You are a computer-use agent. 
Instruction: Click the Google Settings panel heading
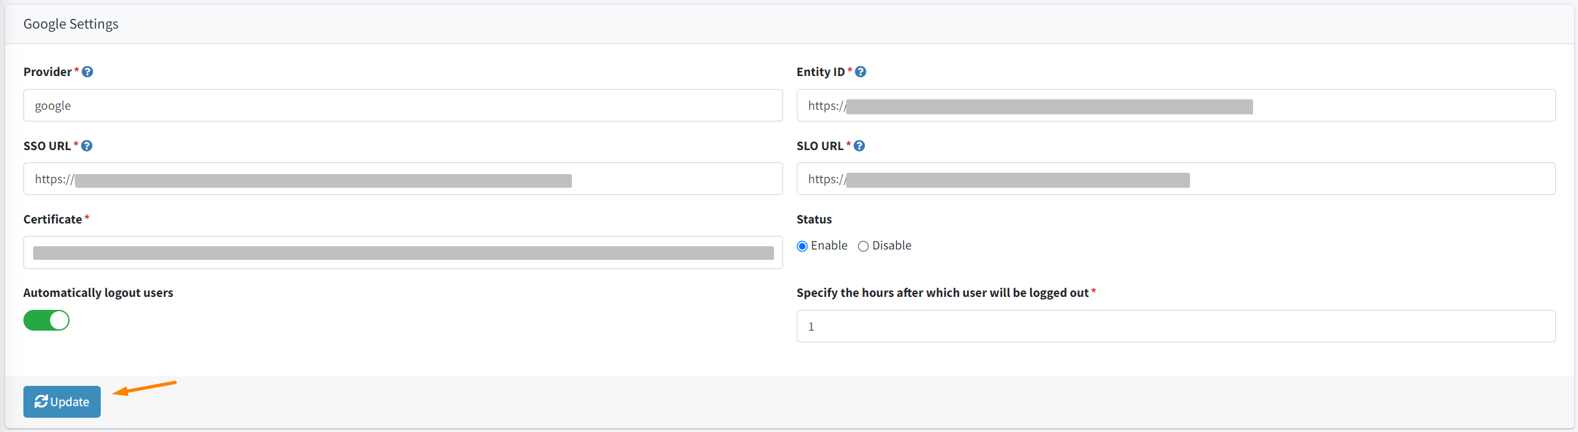click(71, 24)
